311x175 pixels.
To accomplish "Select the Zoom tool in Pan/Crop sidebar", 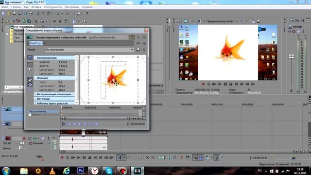I will point(30,69).
